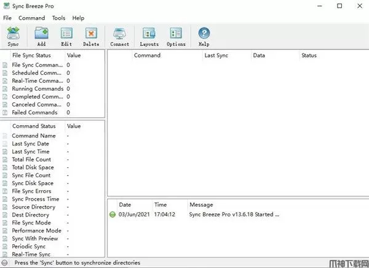Select the Failed Commands status row

pos(34,112)
